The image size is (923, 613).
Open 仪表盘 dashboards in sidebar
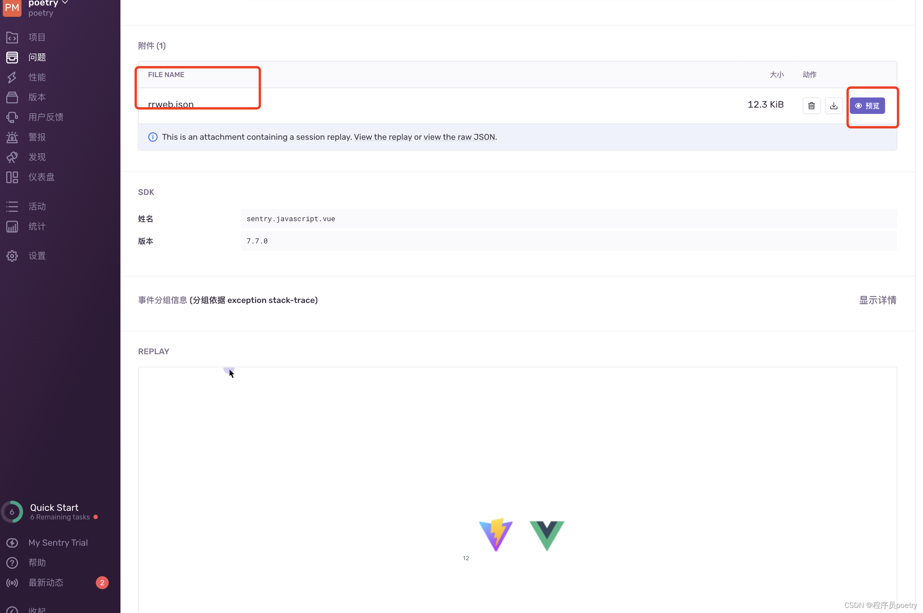[41, 177]
